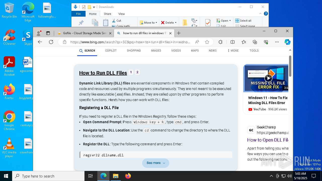Open GeekChamp How to Open DLL link

click(268, 140)
